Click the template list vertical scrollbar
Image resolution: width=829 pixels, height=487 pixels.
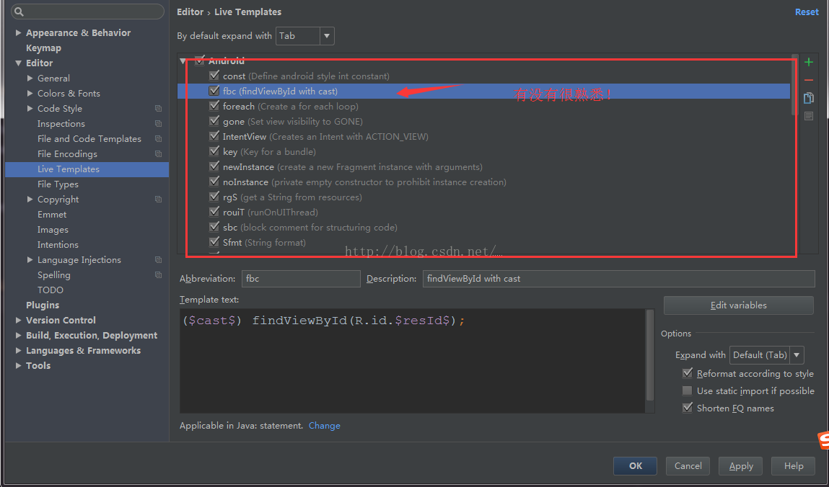click(x=794, y=85)
